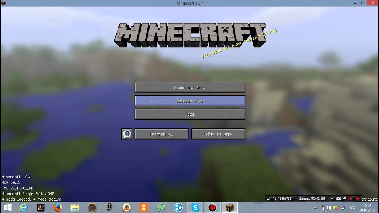Open Настройки... options button
The image size is (379, 213).
click(x=162, y=134)
